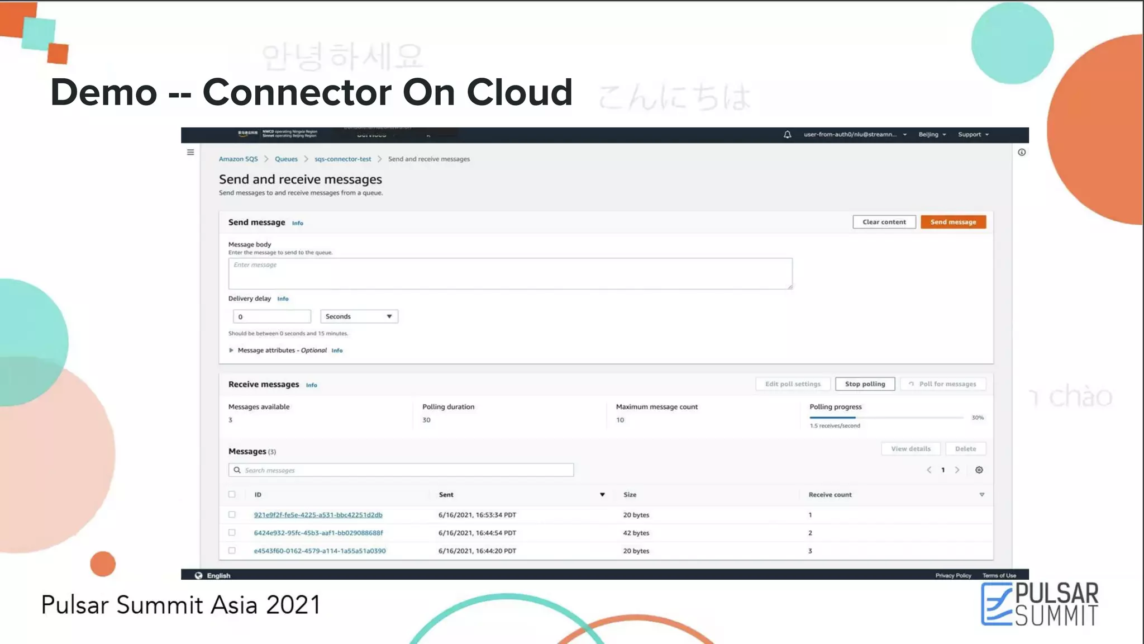Open the hamburger navigation menu icon
Viewport: 1144px width, 644px height.
[190, 152]
